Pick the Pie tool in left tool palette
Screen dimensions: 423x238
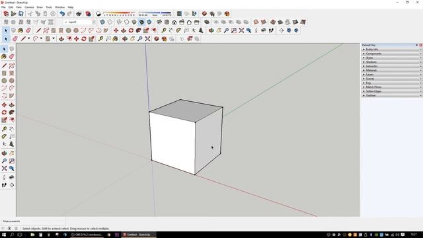pos(12,96)
